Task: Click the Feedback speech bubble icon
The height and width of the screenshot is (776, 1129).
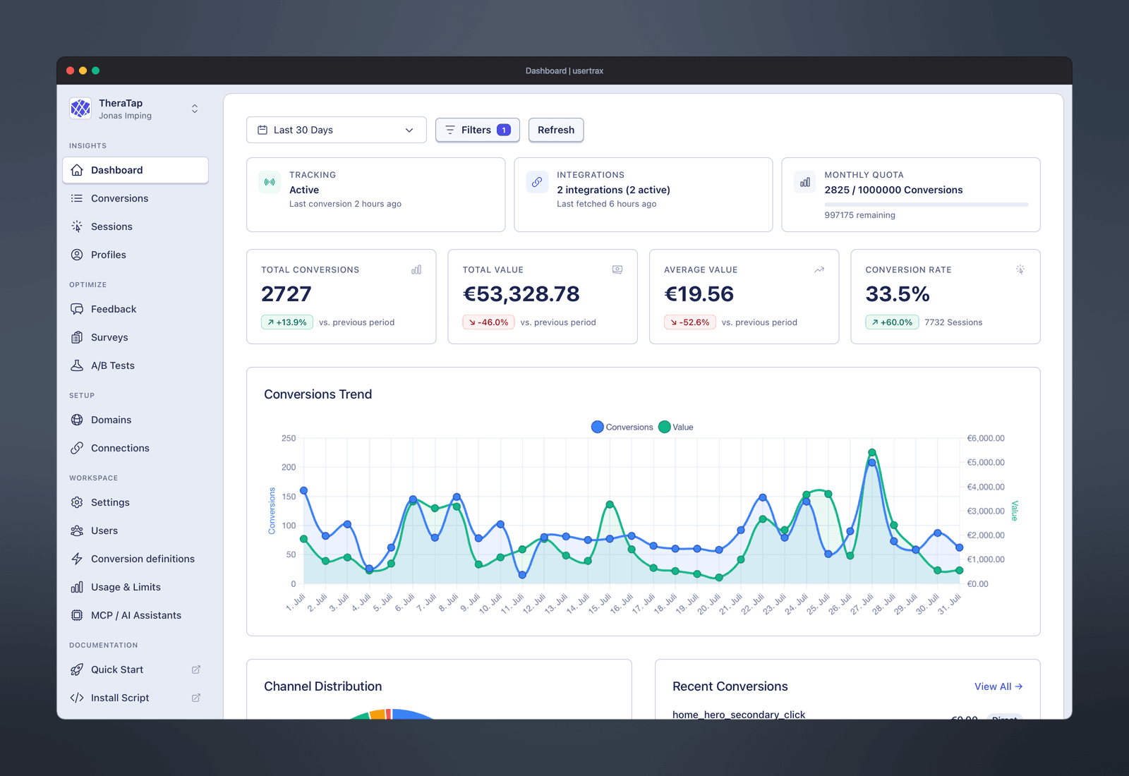Action: 77,309
